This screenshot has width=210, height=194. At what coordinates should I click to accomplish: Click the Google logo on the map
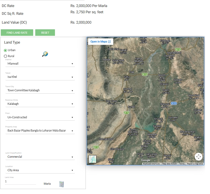(145, 160)
